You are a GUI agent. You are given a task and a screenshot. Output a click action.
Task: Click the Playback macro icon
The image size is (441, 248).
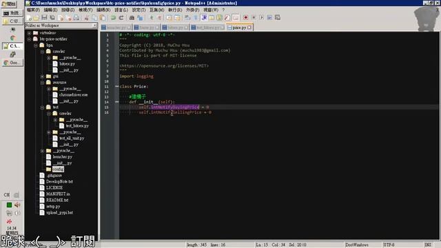coord(262,18)
